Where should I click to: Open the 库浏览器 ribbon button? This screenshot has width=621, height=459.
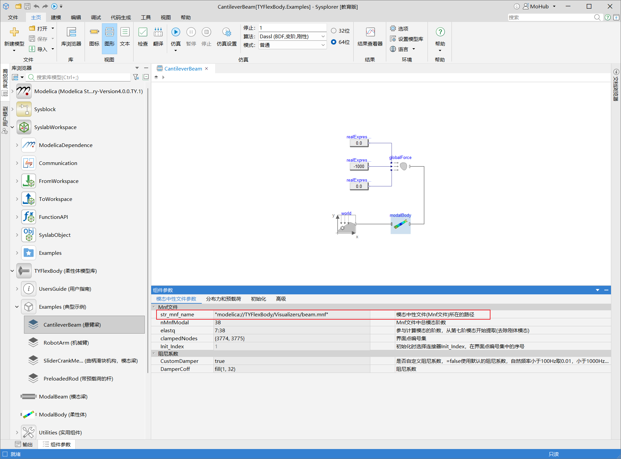(x=71, y=37)
